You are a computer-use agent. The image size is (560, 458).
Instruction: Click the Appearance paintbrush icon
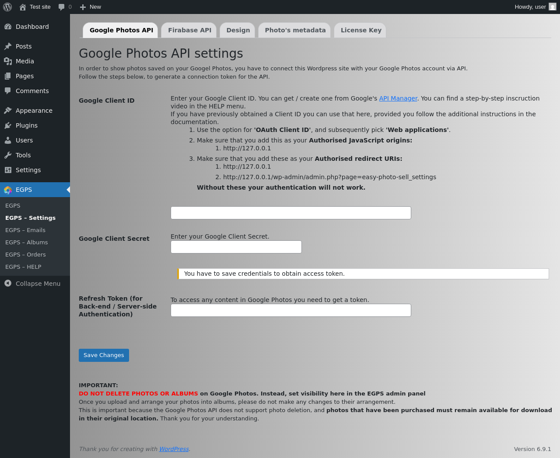click(x=8, y=111)
